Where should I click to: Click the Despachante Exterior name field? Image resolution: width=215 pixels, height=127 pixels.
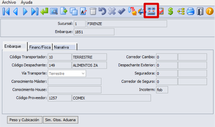(192, 65)
